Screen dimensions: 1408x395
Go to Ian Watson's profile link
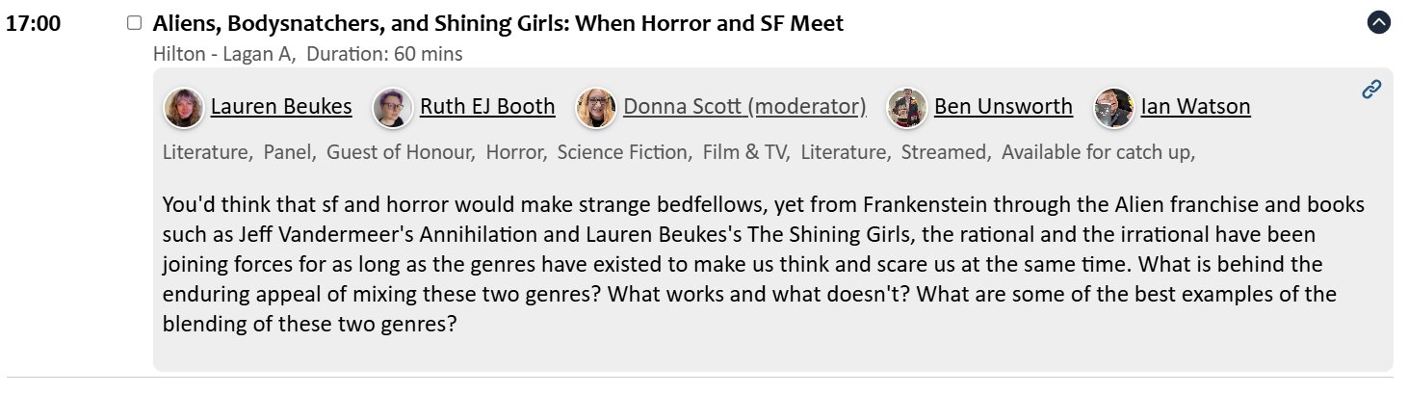1195,107
